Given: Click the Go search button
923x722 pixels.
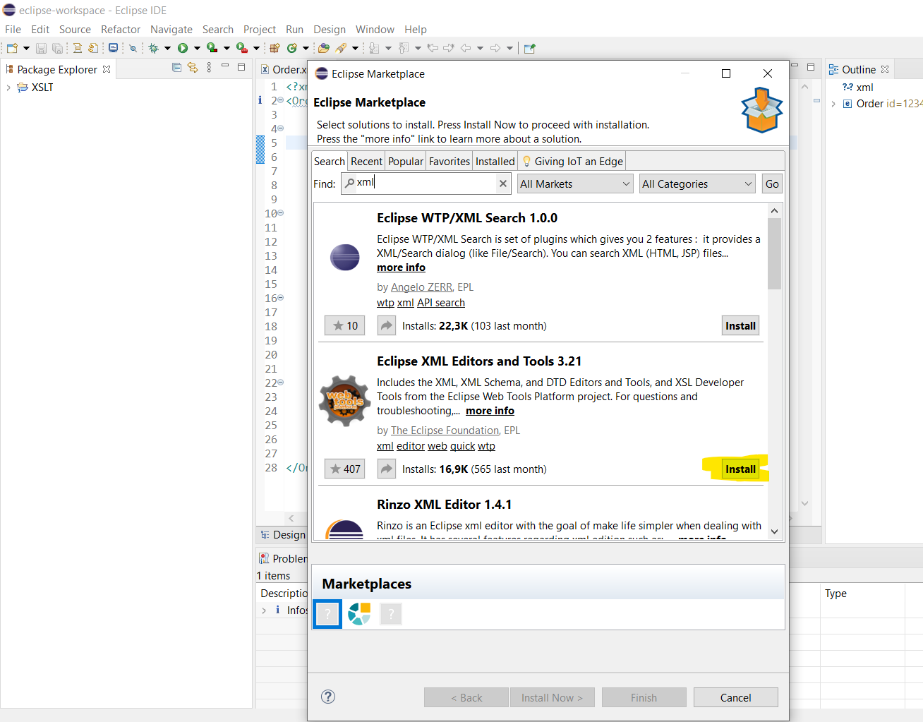Looking at the screenshot, I should coord(772,183).
